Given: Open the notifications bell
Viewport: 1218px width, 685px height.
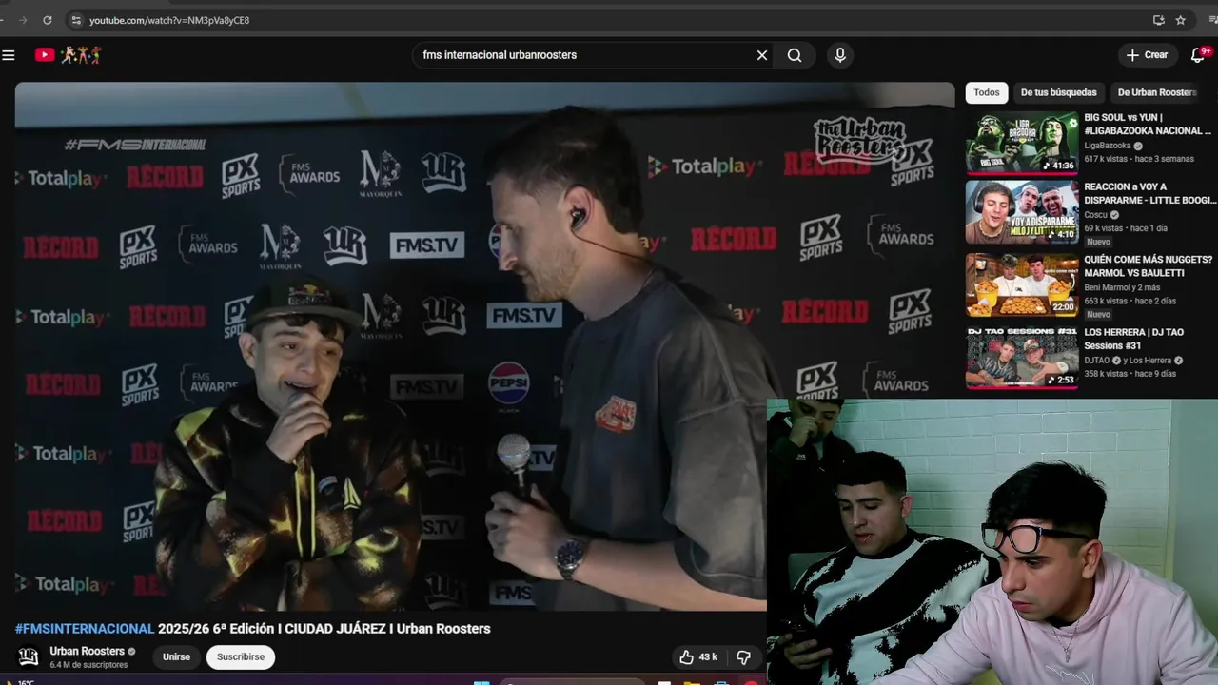Looking at the screenshot, I should [1199, 55].
